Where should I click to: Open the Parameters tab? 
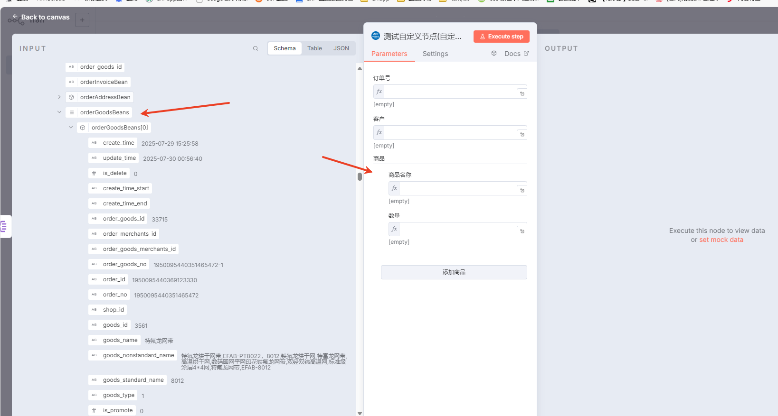click(389, 54)
